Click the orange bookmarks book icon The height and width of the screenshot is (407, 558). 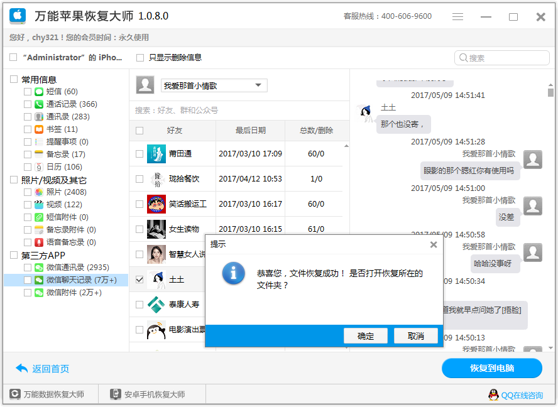[39, 129]
